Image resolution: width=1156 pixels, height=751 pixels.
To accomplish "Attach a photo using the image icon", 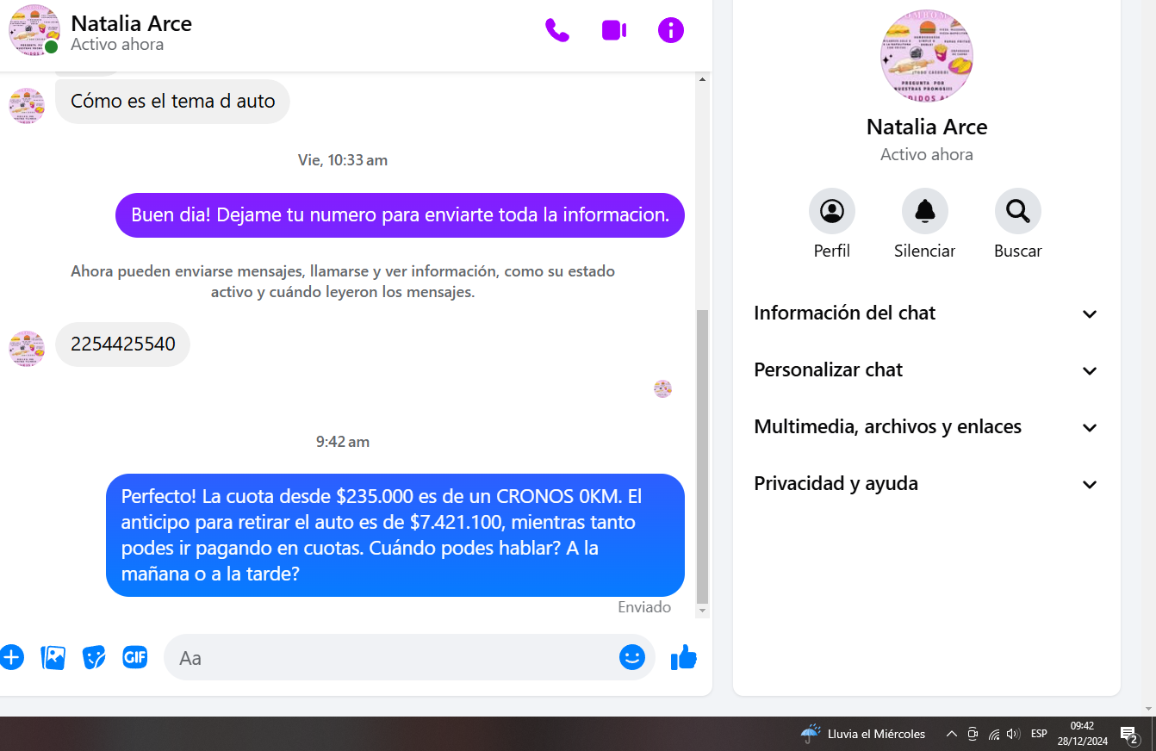I will click(53, 658).
